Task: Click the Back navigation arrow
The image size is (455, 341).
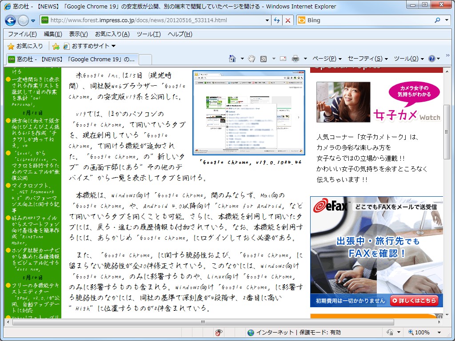Action: pyautogui.click(x=10, y=20)
